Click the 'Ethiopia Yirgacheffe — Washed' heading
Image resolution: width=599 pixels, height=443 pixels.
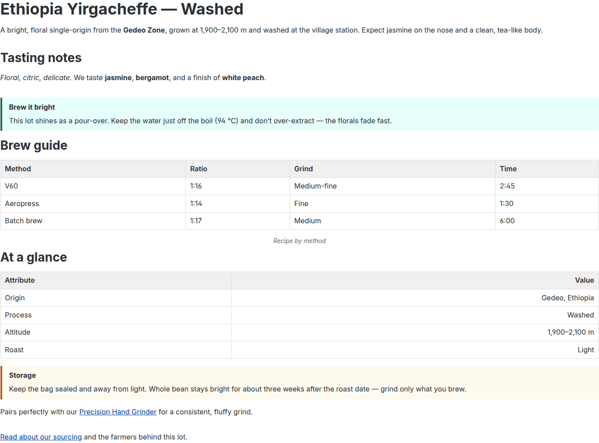(122, 9)
